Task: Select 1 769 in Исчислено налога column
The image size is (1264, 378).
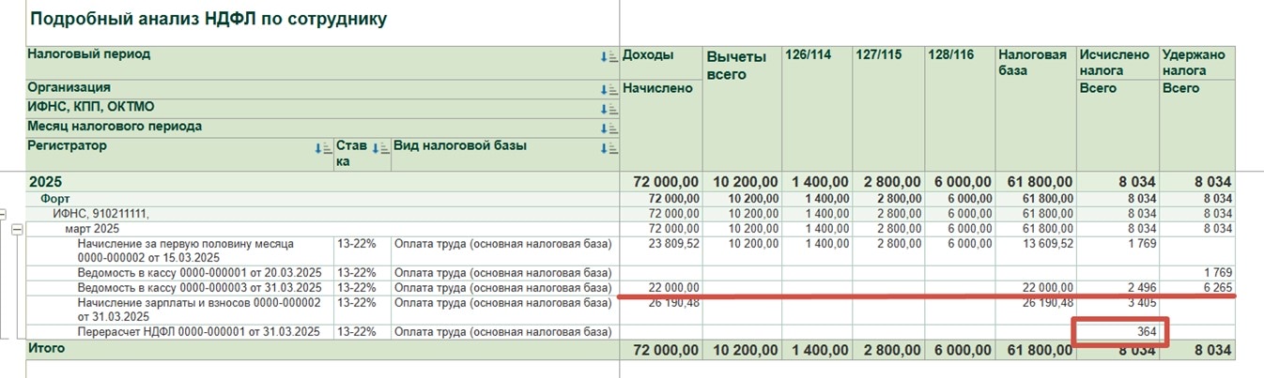Action: pyautogui.click(x=1142, y=245)
